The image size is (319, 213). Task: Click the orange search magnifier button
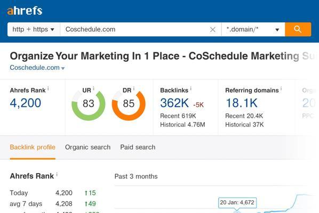298,29
